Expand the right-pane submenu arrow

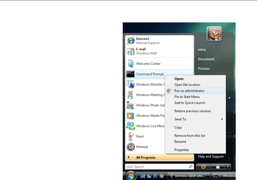(x=229, y=98)
